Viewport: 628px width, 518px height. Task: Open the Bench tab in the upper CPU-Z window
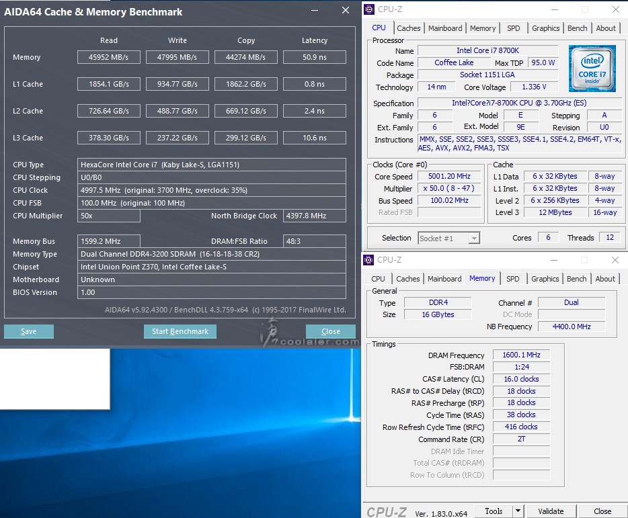click(577, 28)
